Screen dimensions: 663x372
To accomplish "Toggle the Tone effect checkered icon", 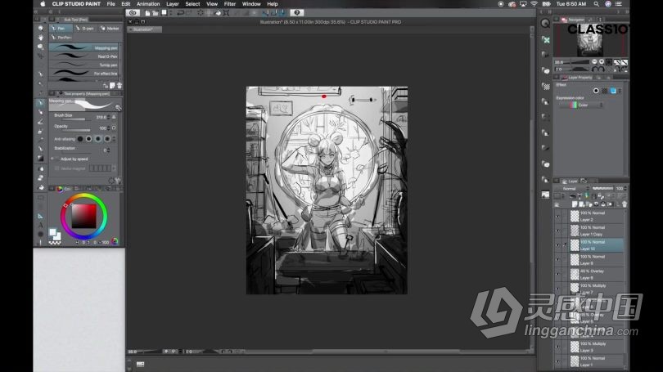I will click(x=604, y=91).
